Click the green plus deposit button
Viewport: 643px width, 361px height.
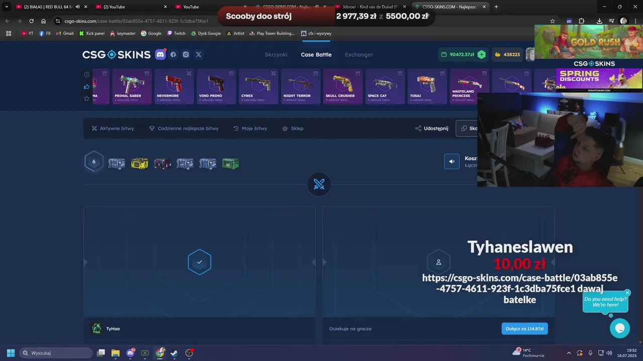click(481, 55)
